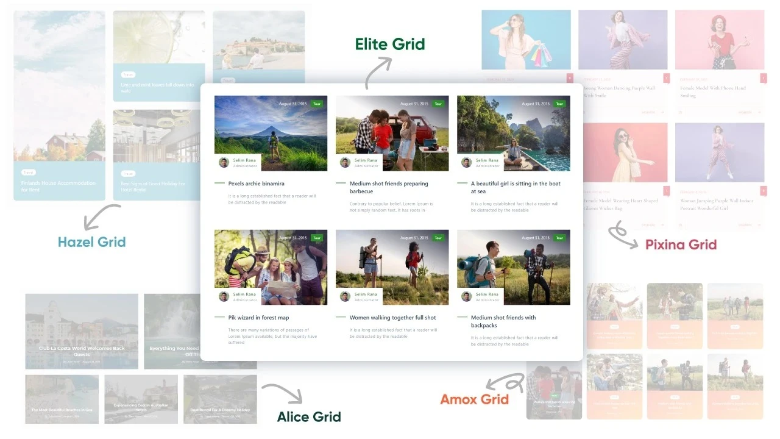This screenshot has height=439, width=780.
Task: Open 'Medium shot friends preparing barbecue' title
Action: (389, 187)
